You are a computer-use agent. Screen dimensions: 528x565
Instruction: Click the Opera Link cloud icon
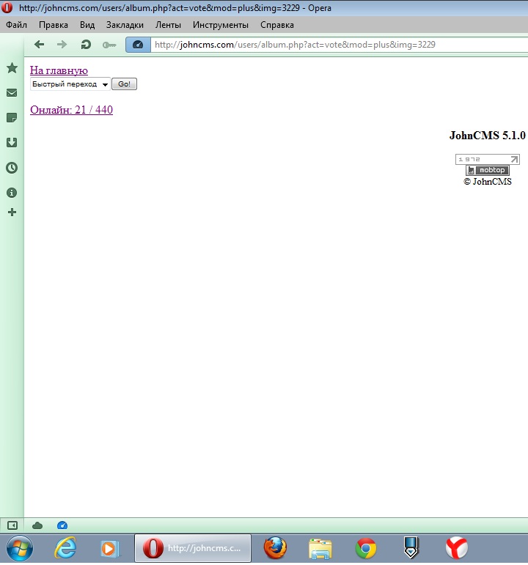(37, 525)
